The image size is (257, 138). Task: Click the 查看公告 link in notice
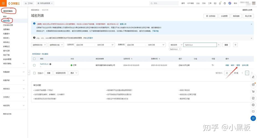pos(123,24)
